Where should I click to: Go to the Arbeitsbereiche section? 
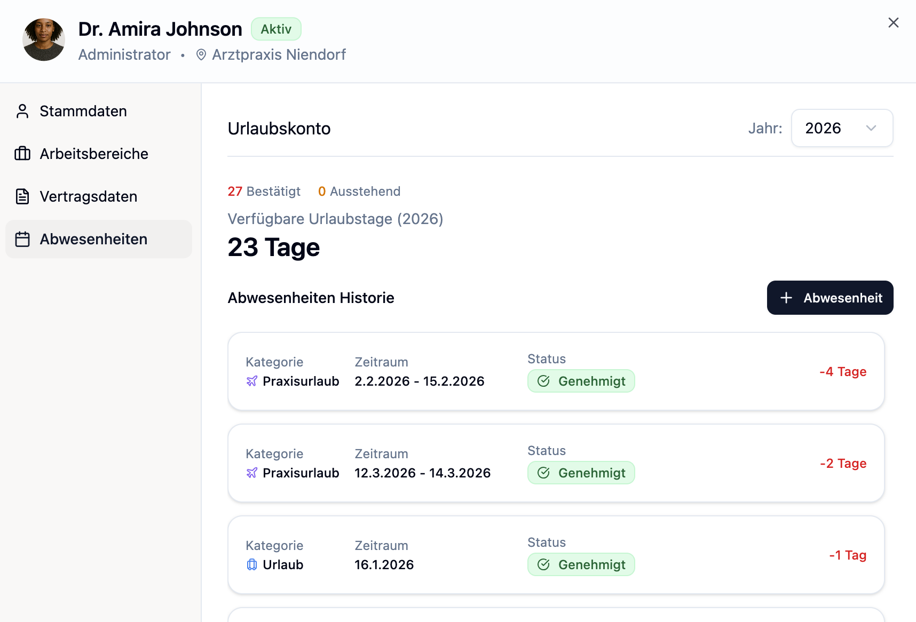click(94, 154)
